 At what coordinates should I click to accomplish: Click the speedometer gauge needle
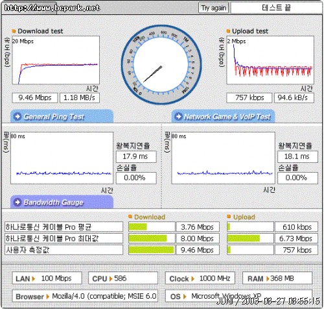[x=153, y=74]
